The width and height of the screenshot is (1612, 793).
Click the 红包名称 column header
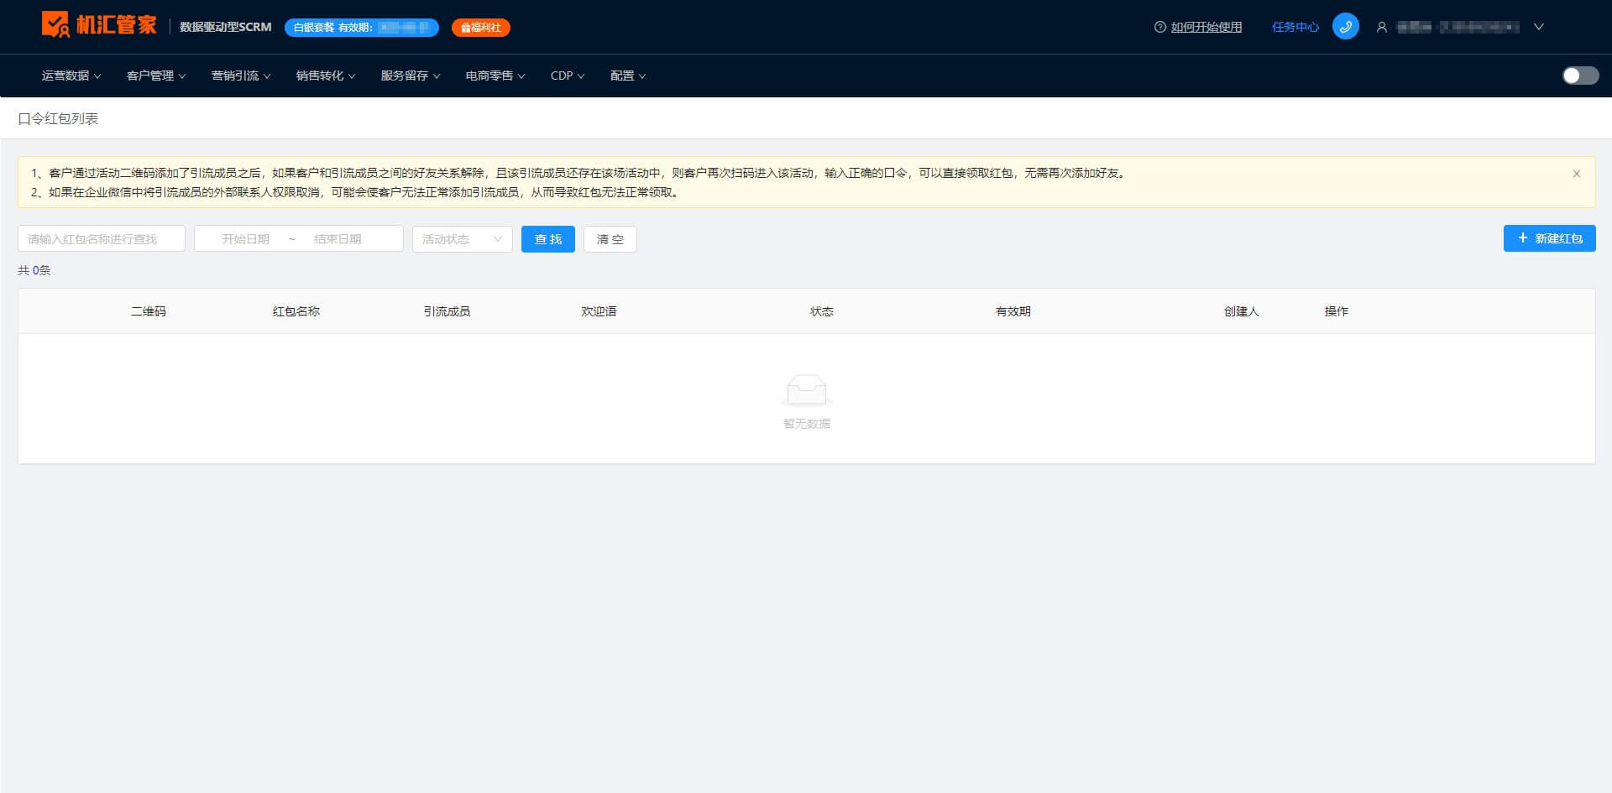coord(296,311)
